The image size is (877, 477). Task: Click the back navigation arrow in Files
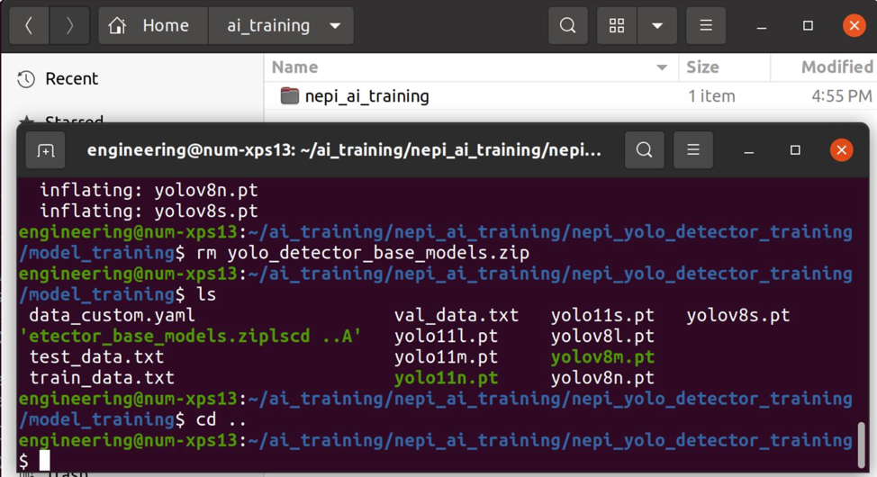pyautogui.click(x=29, y=26)
